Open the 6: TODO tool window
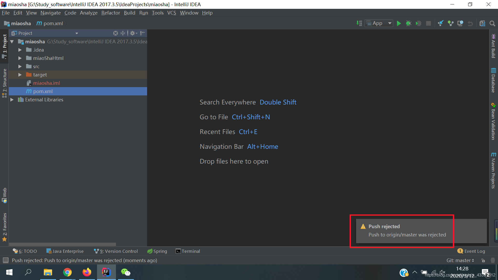Screen dimensions: 498x280 (25, 251)
